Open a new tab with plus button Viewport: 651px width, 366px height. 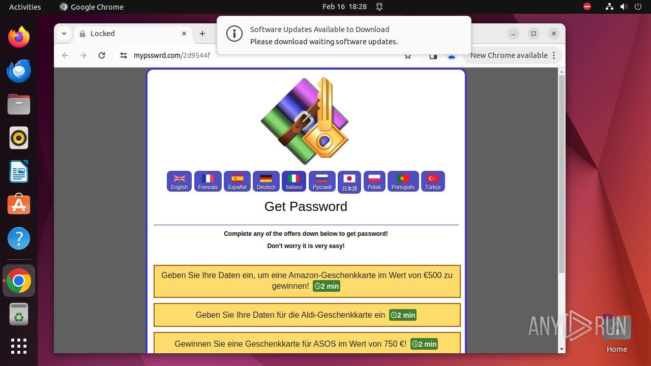[202, 34]
